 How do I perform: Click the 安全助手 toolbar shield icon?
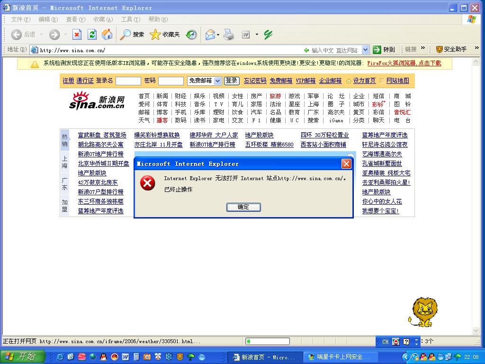tap(439, 49)
